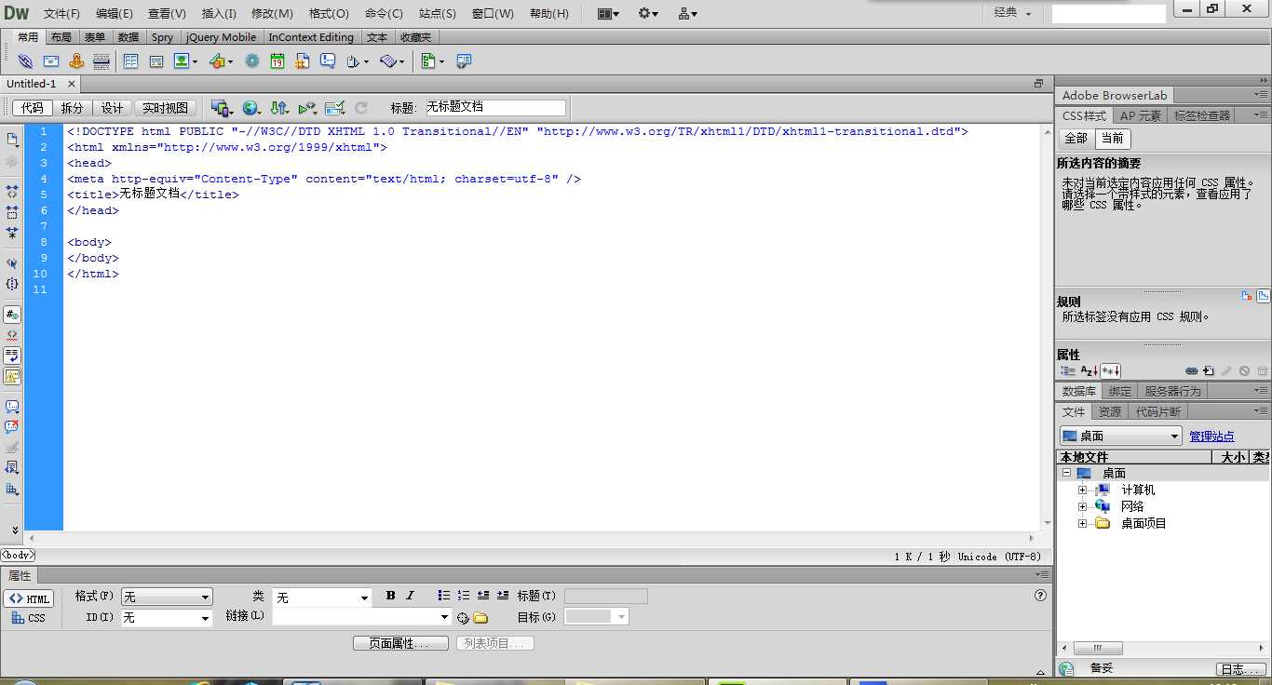Click the 标题 title input field
1272x685 pixels.
coord(495,108)
